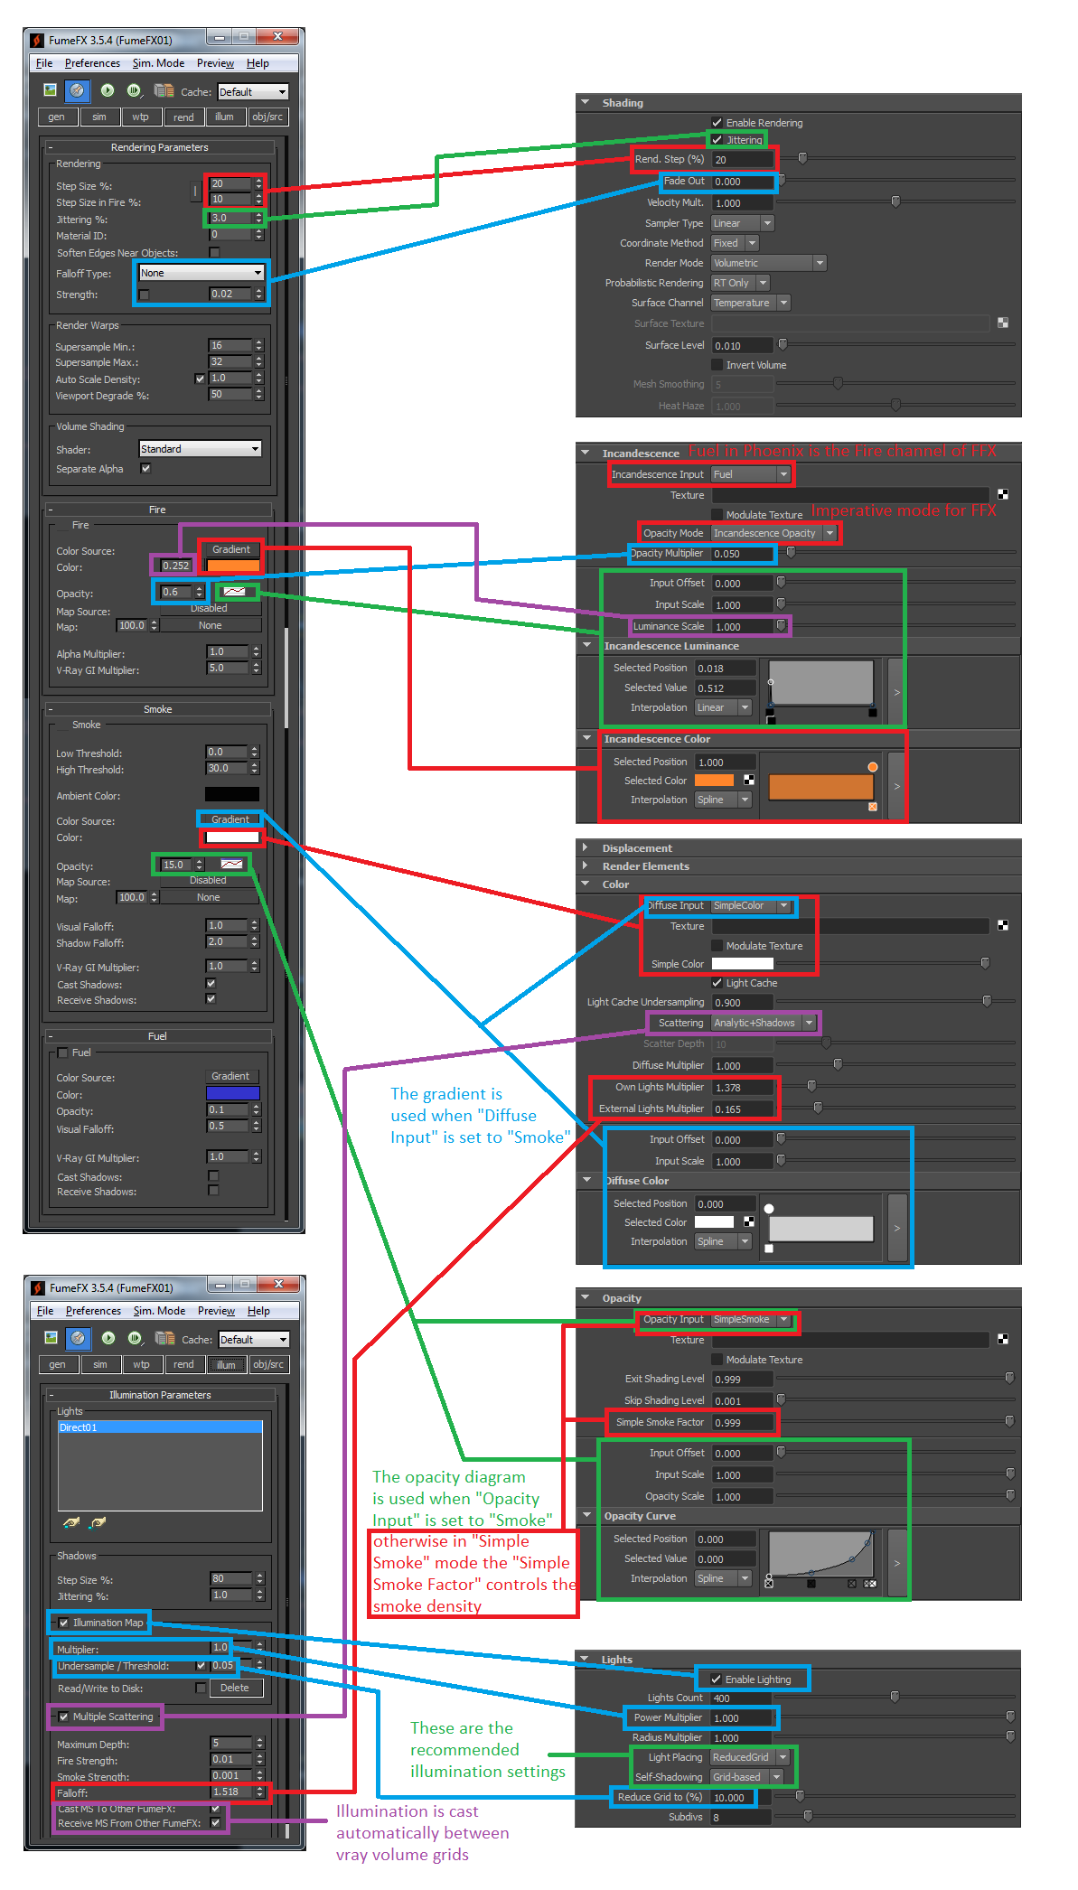Screen dimensions: 1078x1890
Task: Click Fire Map Source Disabled button
Action: pos(209,608)
